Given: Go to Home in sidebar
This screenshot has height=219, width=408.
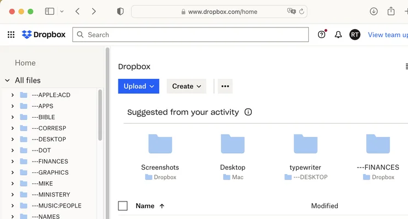Looking at the screenshot, I should click(x=25, y=63).
